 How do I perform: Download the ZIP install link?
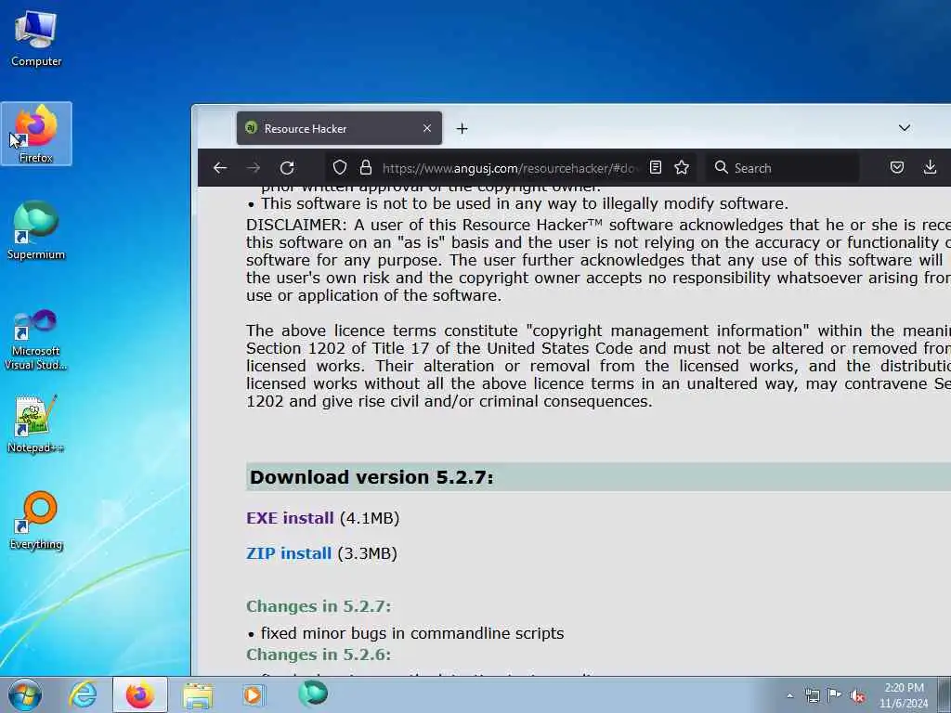(289, 553)
